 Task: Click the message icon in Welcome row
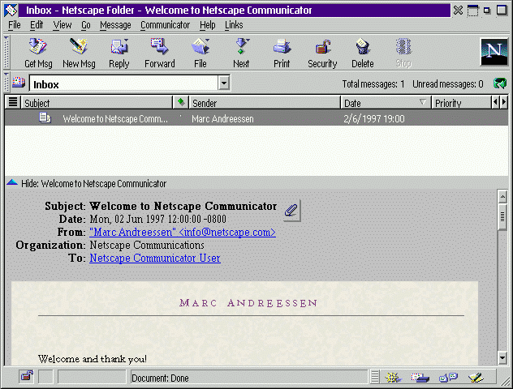coord(45,118)
